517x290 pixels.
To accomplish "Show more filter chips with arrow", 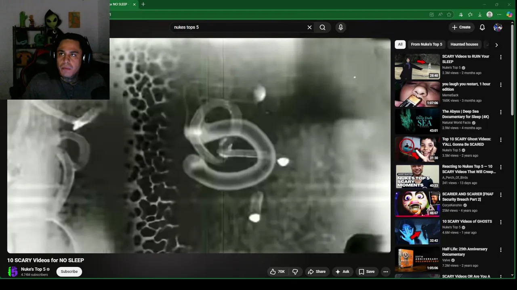I will click(496, 45).
